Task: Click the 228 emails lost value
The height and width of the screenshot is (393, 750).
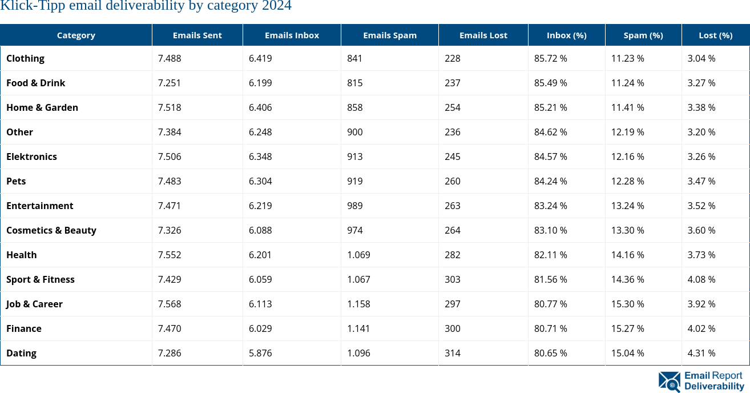Action: [453, 58]
